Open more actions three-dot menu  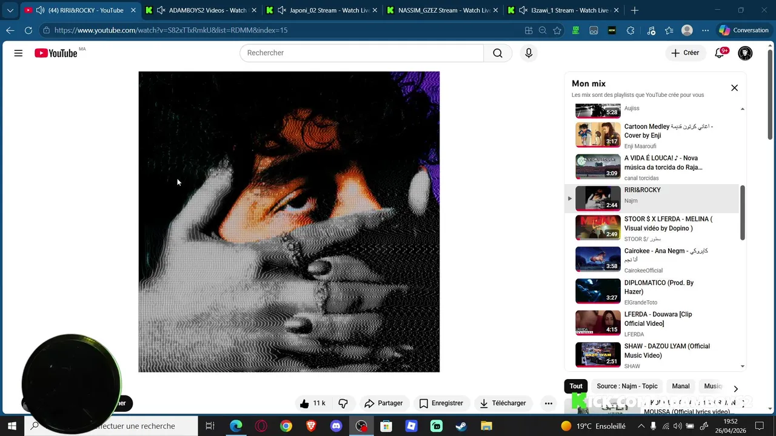[x=548, y=403]
